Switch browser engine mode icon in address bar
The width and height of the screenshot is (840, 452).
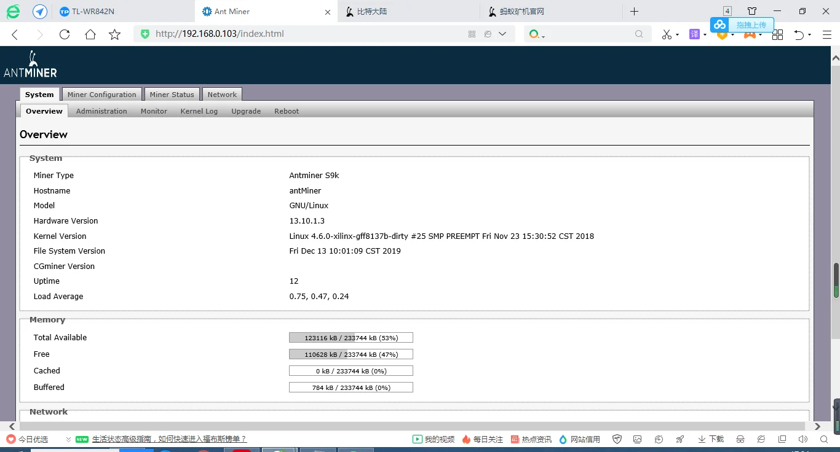[488, 34]
